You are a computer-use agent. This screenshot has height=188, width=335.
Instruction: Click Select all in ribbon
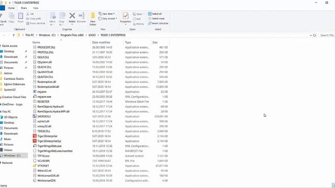(x=155, y=14)
